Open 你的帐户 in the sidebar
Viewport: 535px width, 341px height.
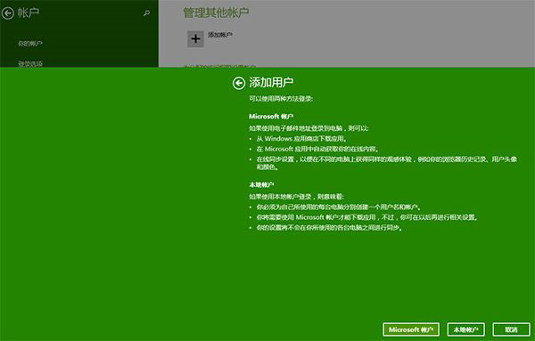(x=30, y=44)
